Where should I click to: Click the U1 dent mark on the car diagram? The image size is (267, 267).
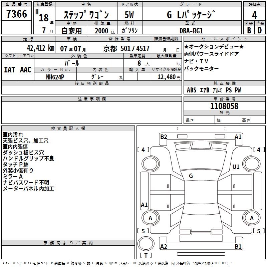pyautogui.click(x=236, y=167)
